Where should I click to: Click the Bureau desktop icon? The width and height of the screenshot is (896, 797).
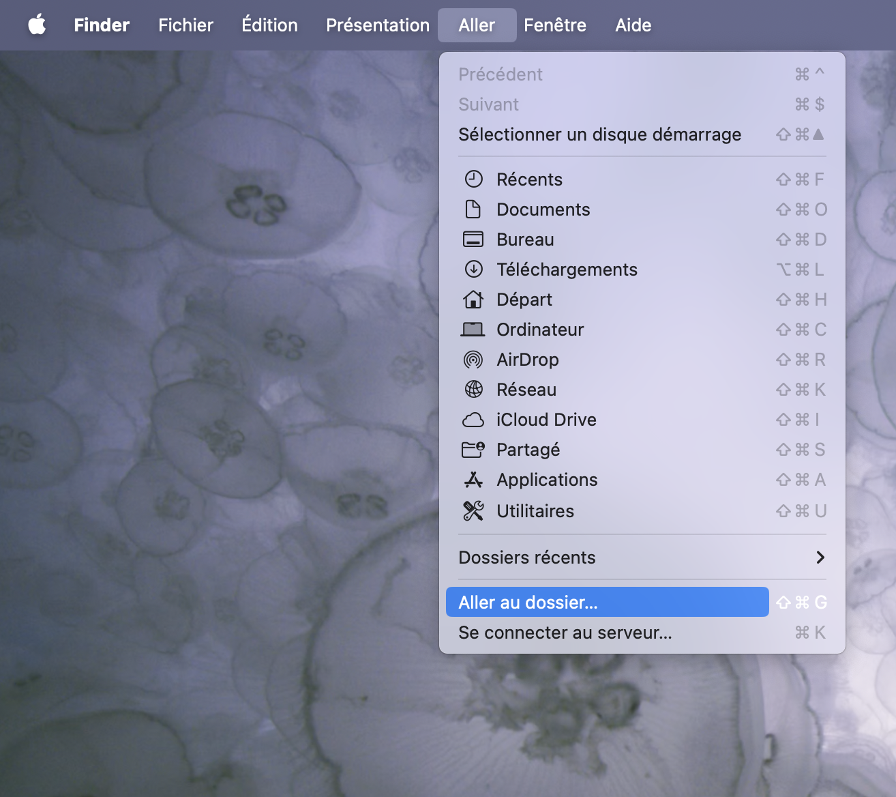473,240
